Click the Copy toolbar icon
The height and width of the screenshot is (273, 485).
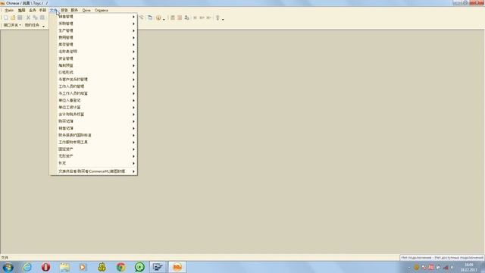click(x=36, y=17)
